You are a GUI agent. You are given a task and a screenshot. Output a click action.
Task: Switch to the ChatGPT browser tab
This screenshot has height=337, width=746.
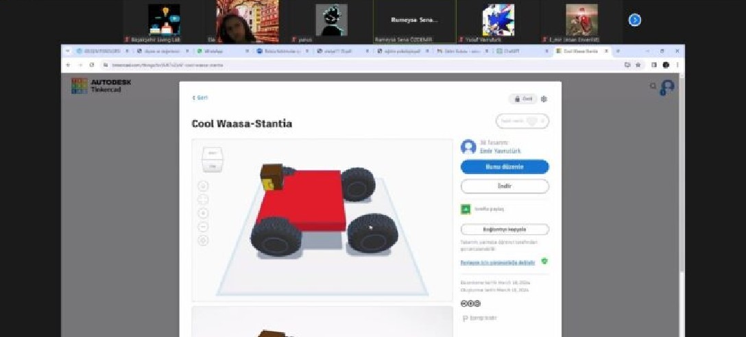tap(522, 51)
